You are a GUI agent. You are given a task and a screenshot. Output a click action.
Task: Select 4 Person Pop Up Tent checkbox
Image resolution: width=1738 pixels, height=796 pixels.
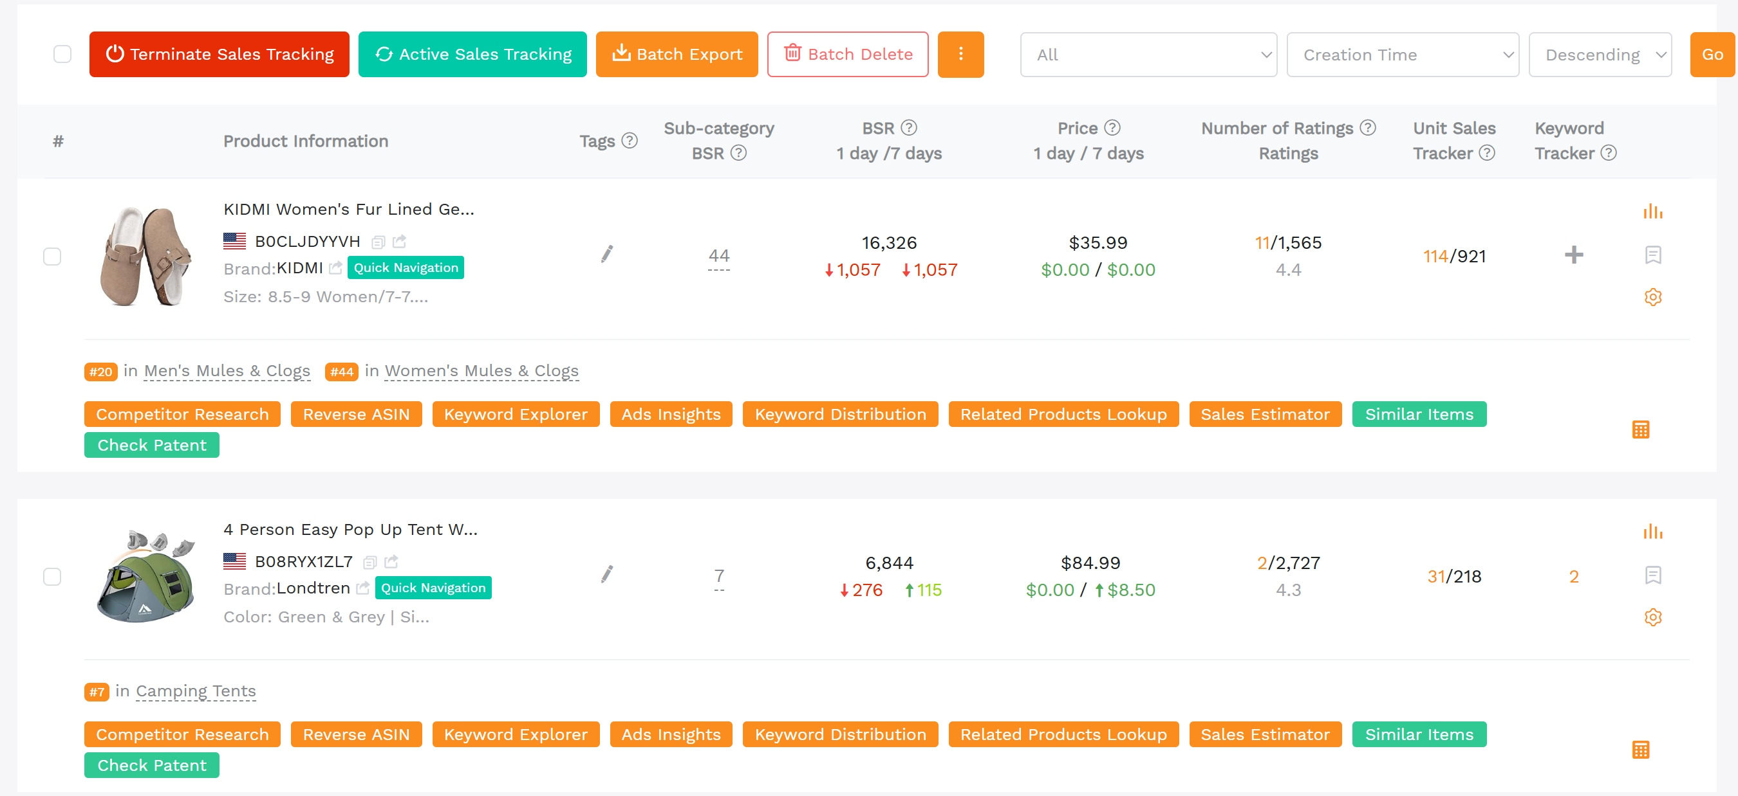tap(52, 577)
